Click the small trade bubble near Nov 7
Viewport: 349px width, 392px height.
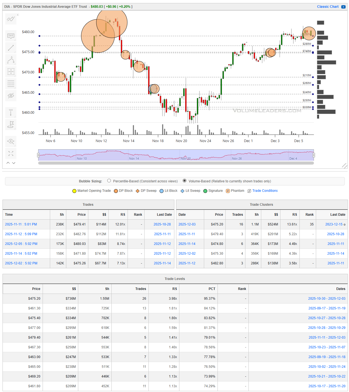61,77
